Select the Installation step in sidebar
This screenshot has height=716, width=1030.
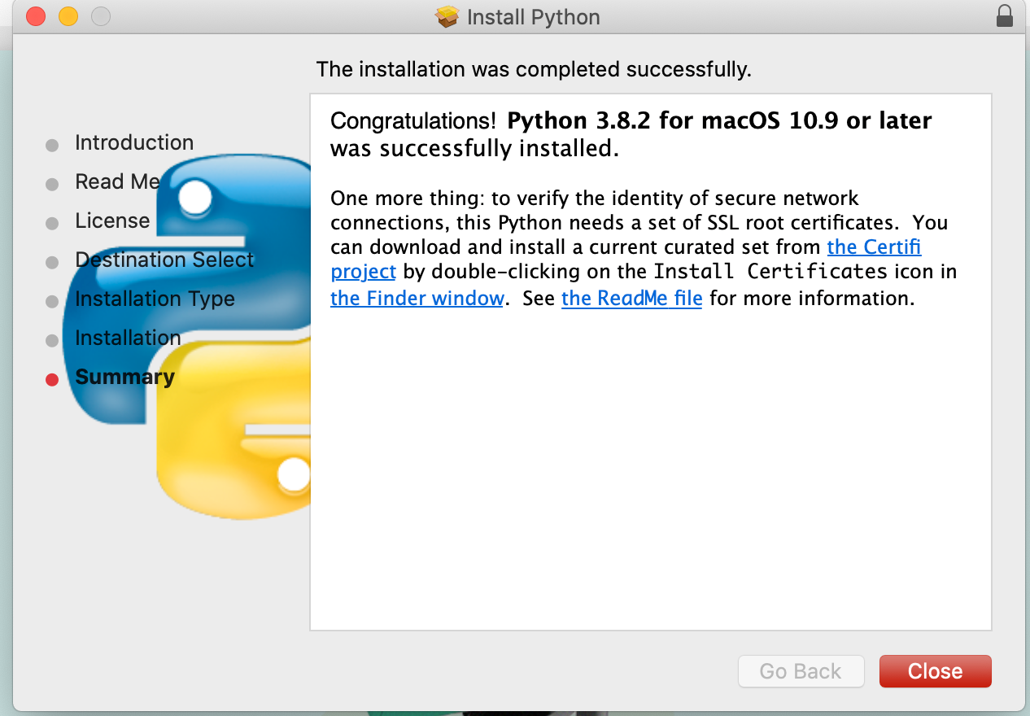click(128, 338)
